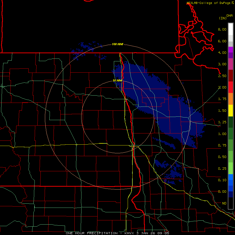This screenshot has height=235, width=235.
Task: Select the black ND swatch at legend bottom
Action: 231,203
